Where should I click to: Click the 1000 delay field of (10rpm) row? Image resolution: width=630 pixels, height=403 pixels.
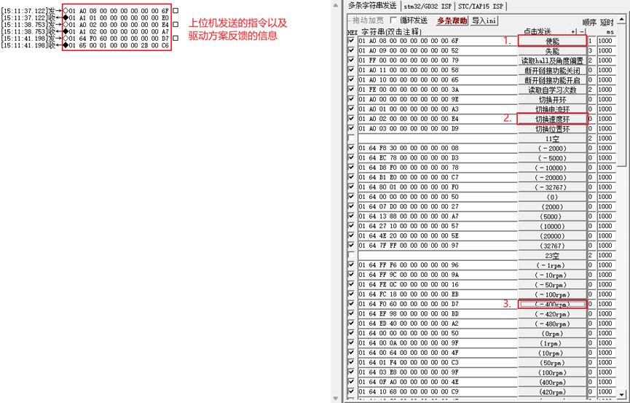[x=606, y=353]
